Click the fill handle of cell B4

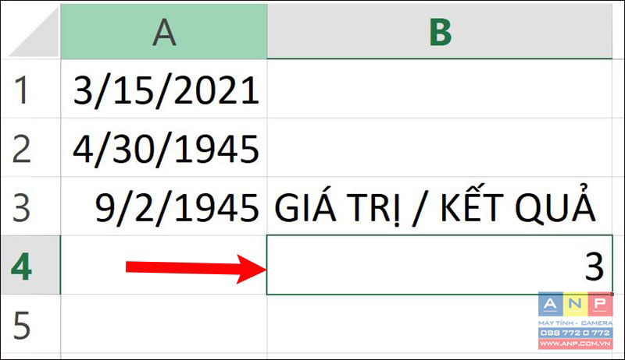pyautogui.click(x=612, y=294)
